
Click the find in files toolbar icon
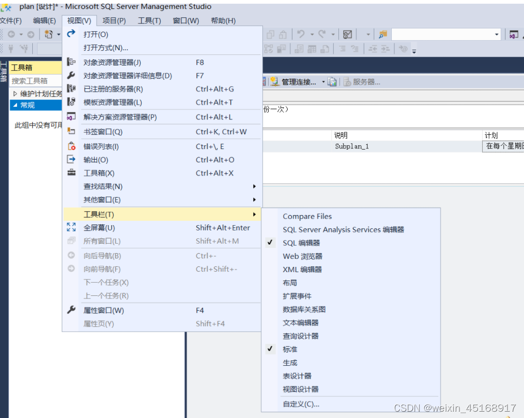383,34
